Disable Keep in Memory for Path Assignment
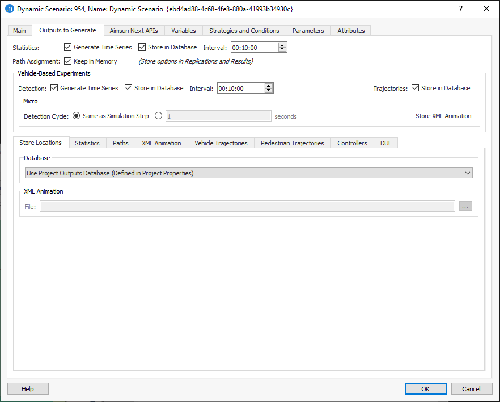The width and height of the screenshot is (500, 402). (x=67, y=61)
